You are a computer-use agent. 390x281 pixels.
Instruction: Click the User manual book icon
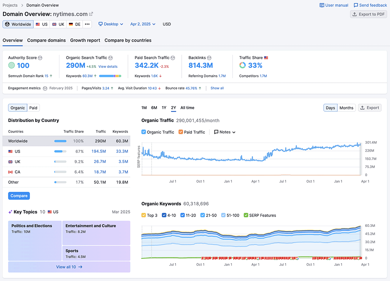[322, 5]
